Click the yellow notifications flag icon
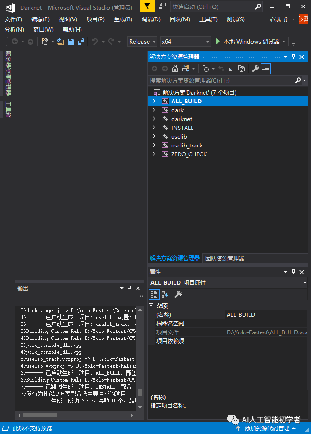This screenshot has width=311, height=434. click(x=148, y=6)
